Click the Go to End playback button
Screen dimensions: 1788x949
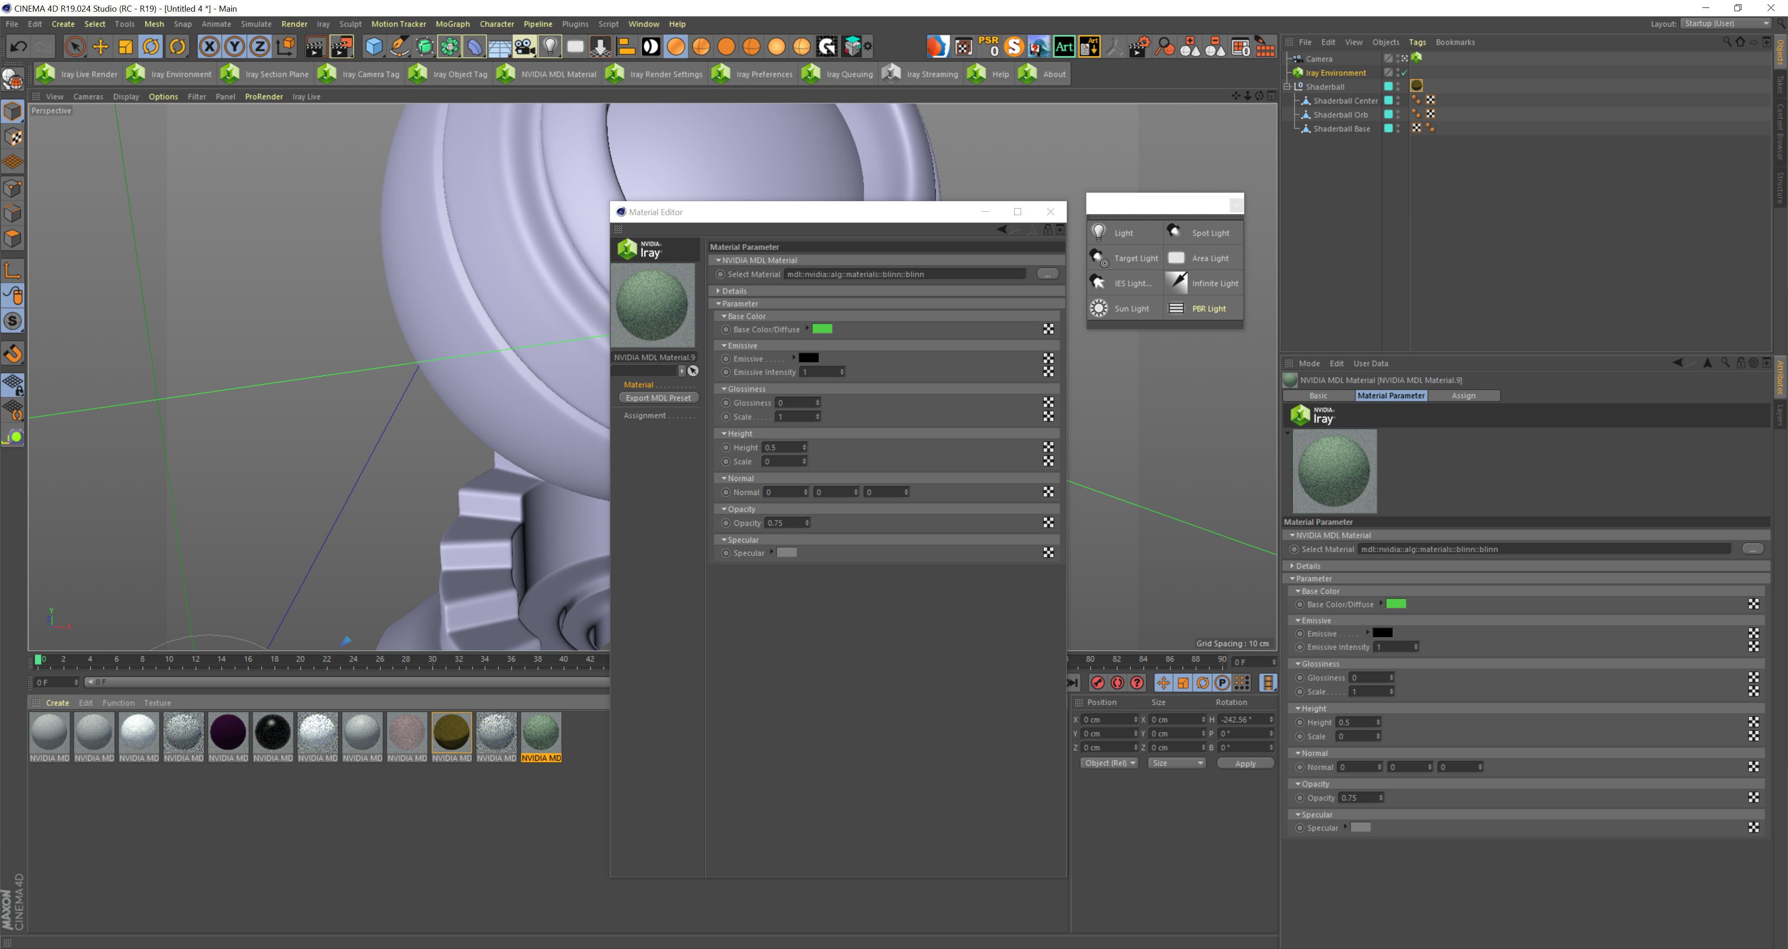1073,683
